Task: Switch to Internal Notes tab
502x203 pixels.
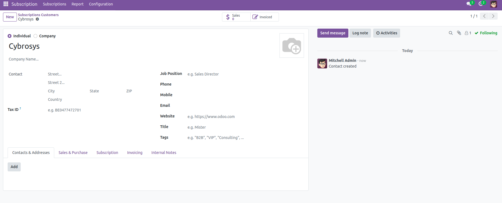Action: click(x=164, y=153)
